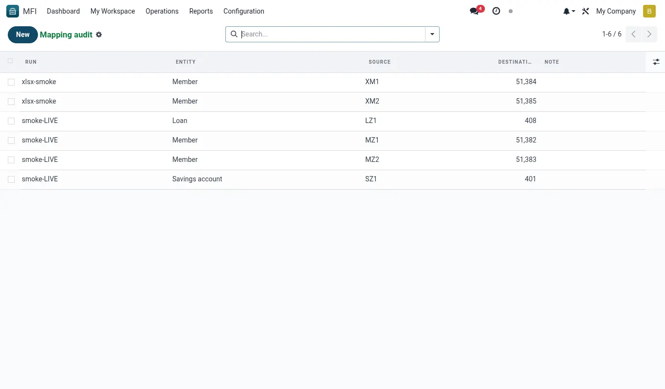Image resolution: width=665 pixels, height=389 pixels.
Task: Click the New button
Action: click(23, 35)
